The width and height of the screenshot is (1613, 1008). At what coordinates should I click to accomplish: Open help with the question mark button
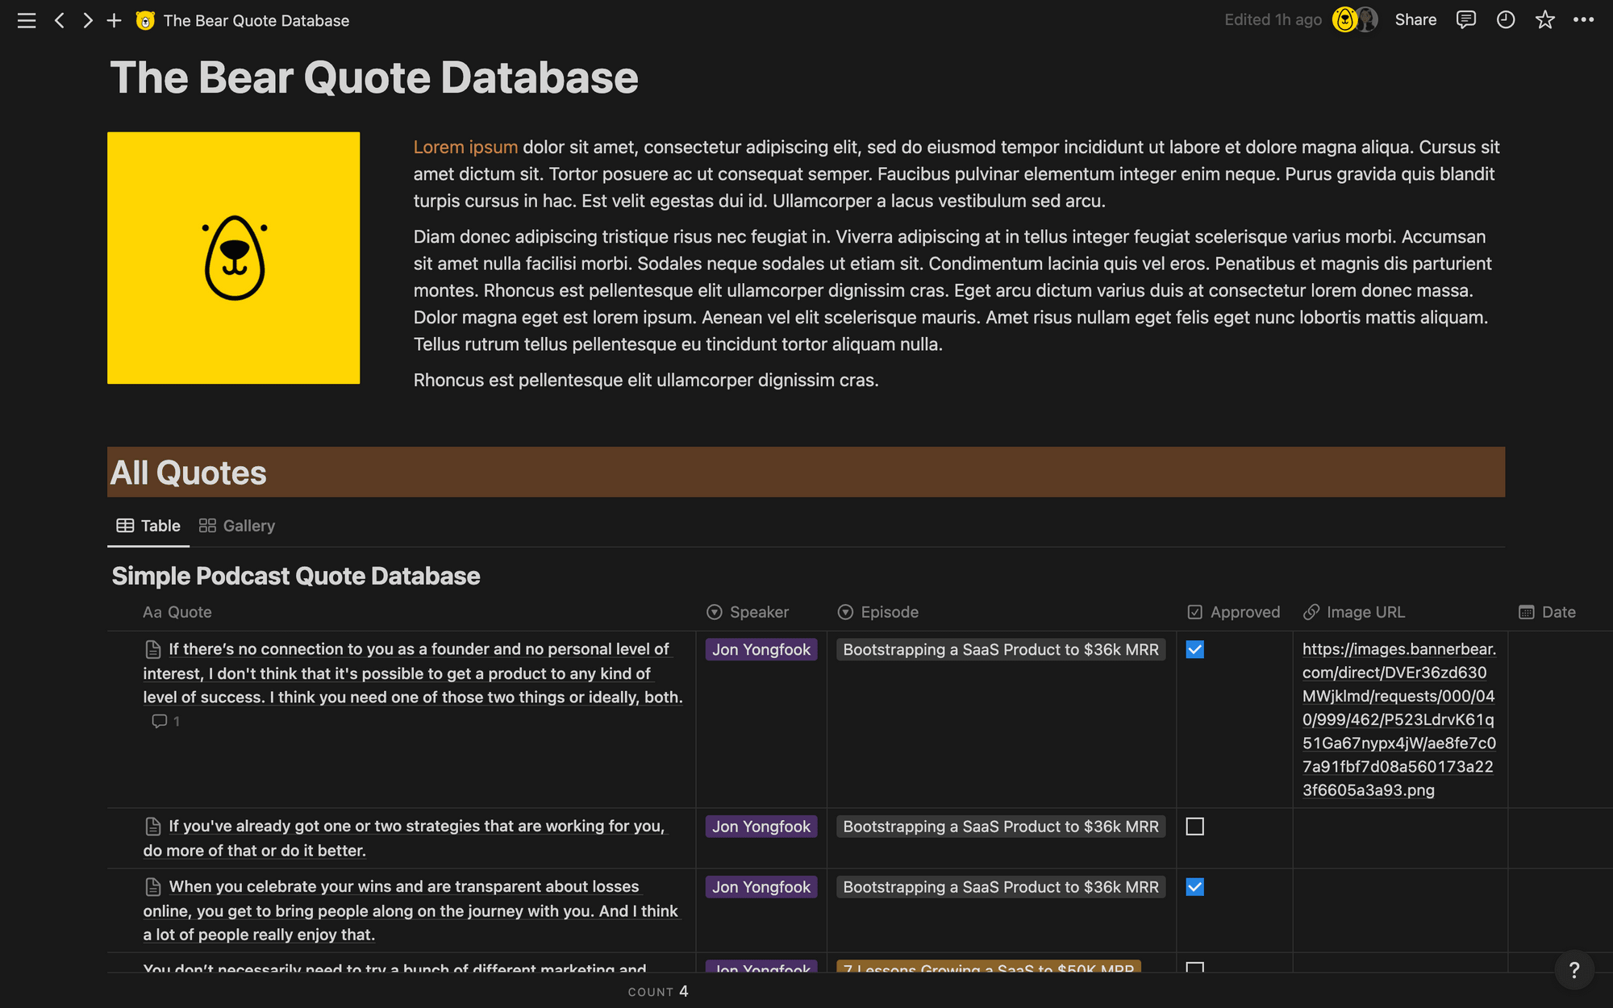click(x=1573, y=970)
